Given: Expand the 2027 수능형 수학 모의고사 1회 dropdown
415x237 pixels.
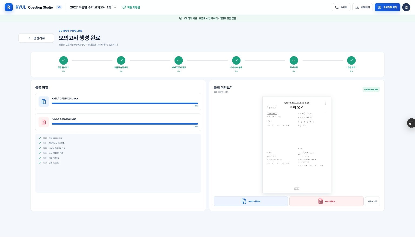Looking at the screenshot, I should pyautogui.click(x=93, y=7).
